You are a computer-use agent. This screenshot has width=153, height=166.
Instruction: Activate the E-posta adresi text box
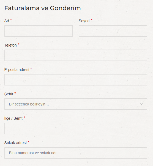coord(76,80)
